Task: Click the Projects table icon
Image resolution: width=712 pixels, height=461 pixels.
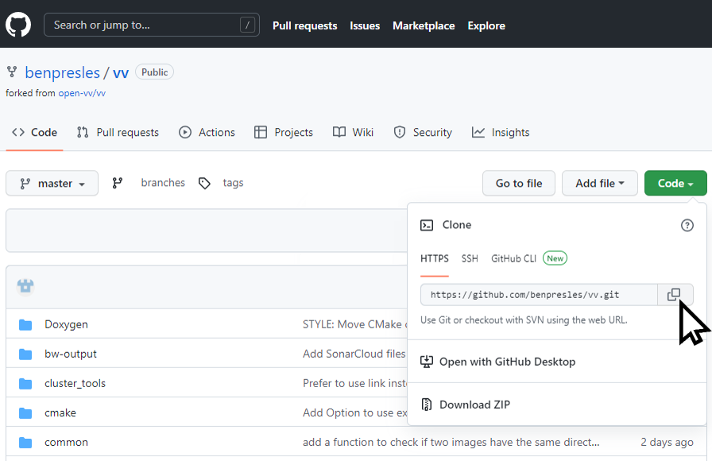Action: pos(260,132)
